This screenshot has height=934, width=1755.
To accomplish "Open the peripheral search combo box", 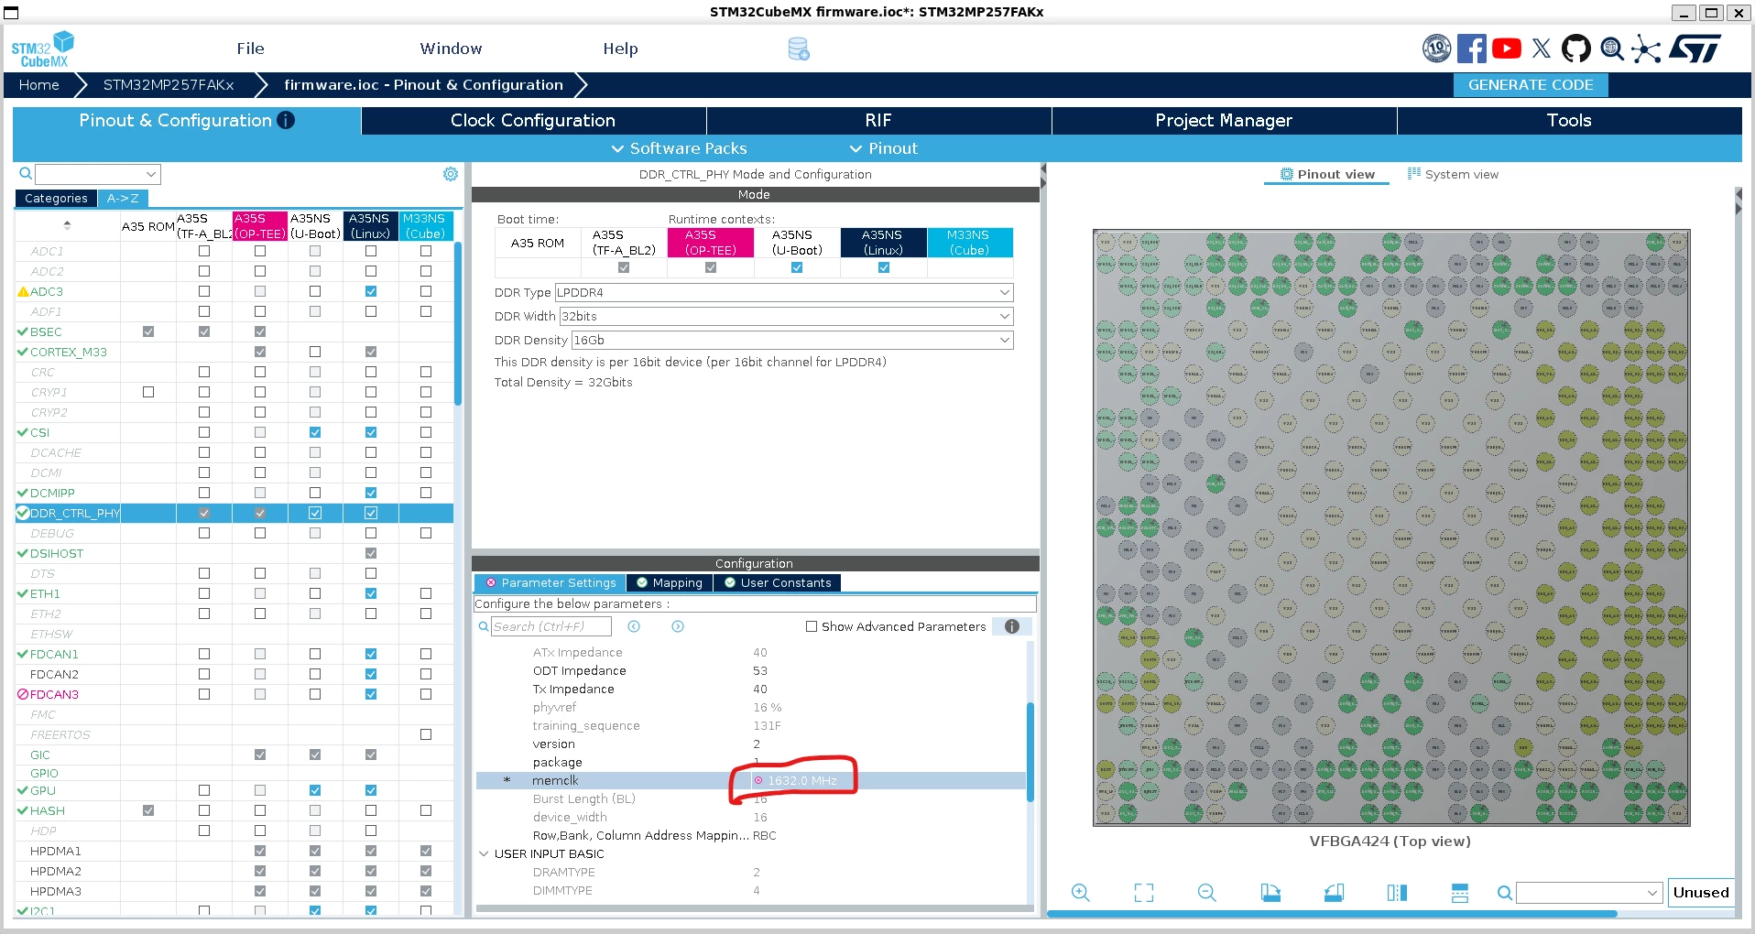I will click(98, 174).
